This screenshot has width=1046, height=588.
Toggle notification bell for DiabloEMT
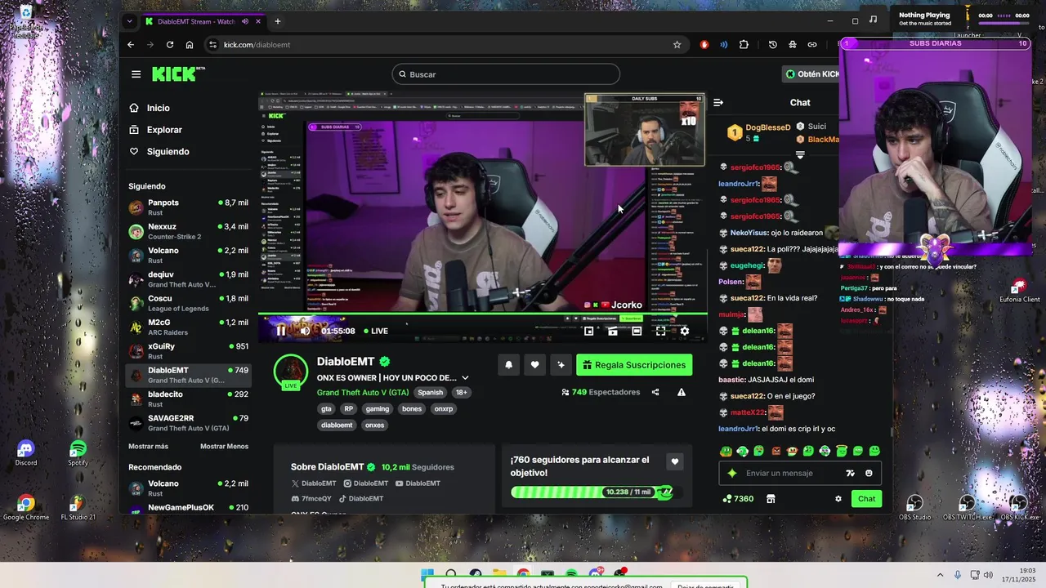tap(508, 365)
